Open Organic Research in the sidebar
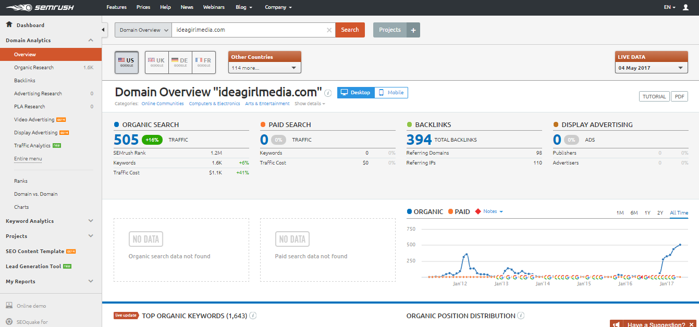Image resolution: width=699 pixels, height=327 pixels. click(34, 67)
